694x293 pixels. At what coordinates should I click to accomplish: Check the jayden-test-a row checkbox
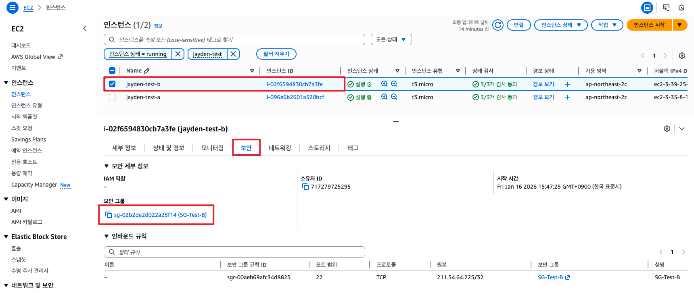click(x=112, y=97)
